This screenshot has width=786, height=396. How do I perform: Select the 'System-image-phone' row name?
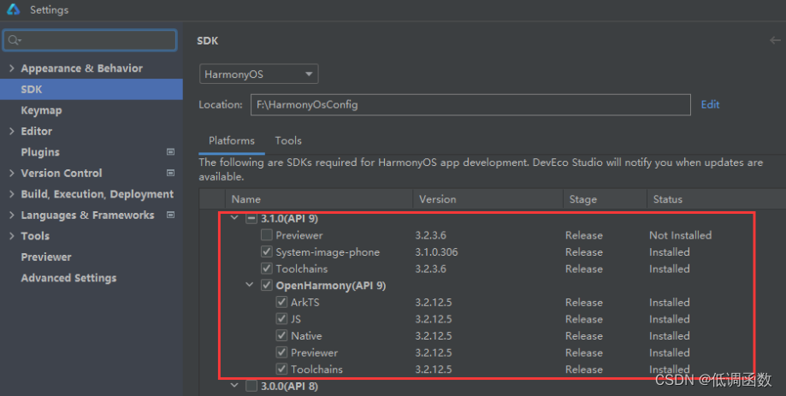(328, 252)
